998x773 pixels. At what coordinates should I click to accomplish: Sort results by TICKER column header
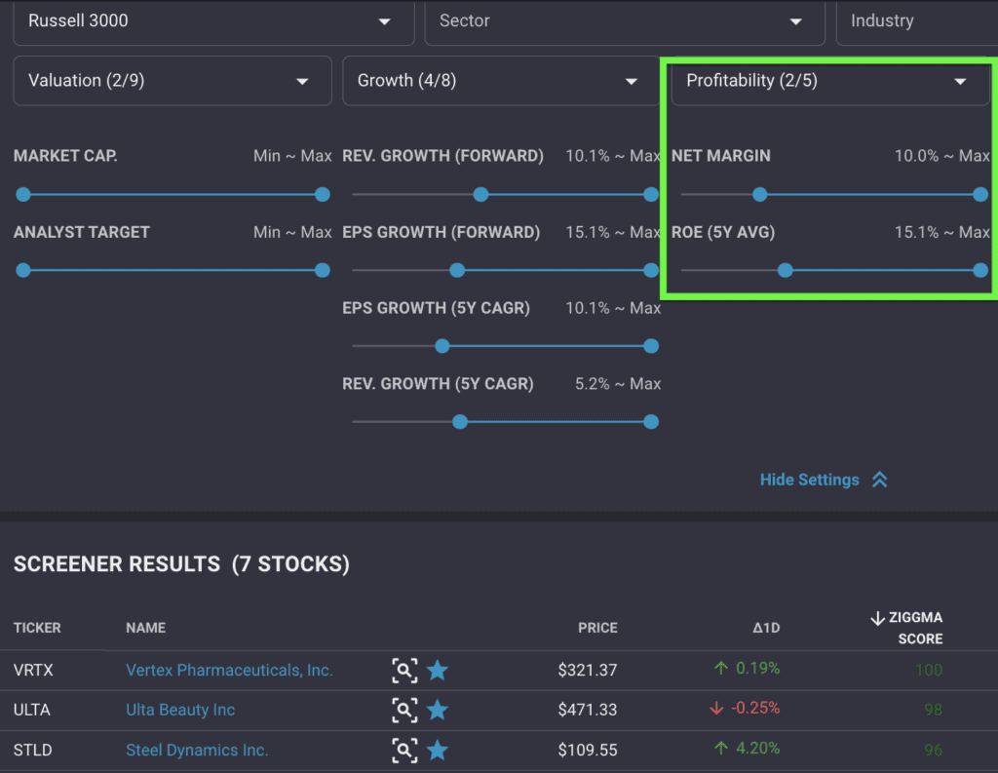coord(38,628)
